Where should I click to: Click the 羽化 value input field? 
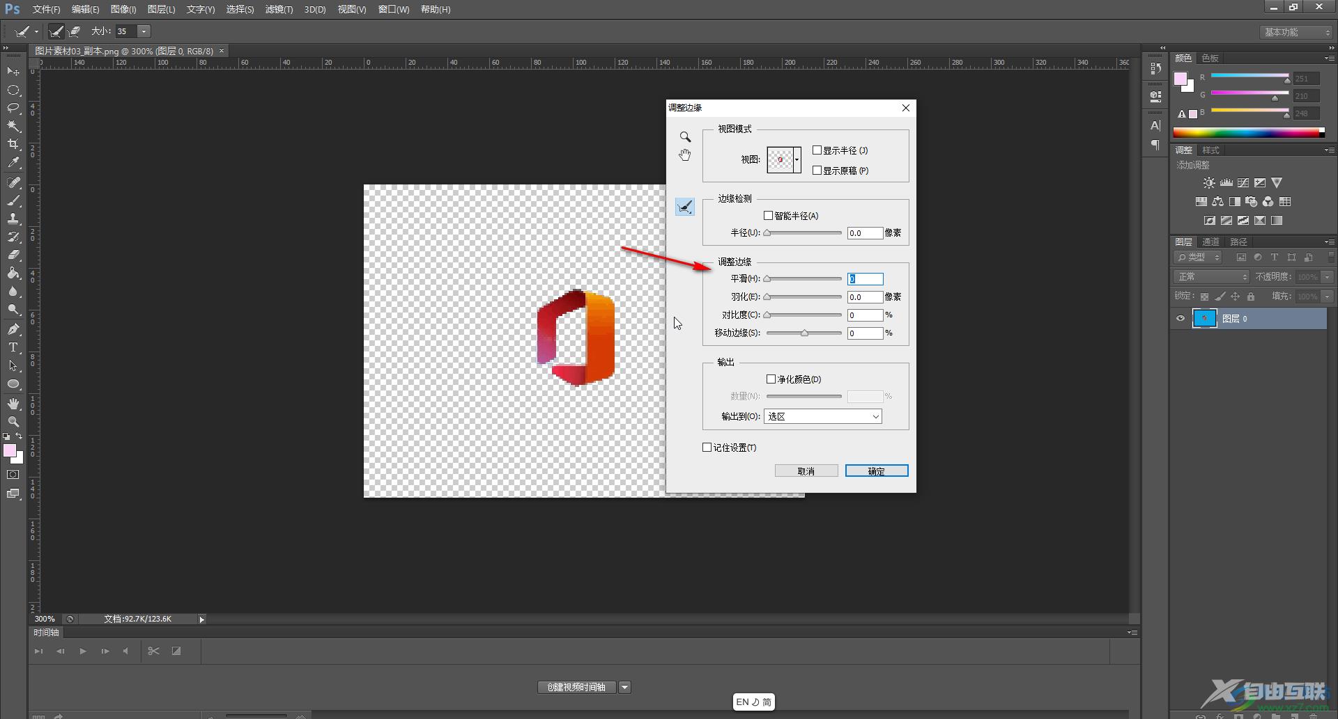pyautogui.click(x=865, y=297)
